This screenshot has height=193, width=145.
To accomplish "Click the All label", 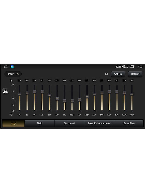I will (106, 74).
